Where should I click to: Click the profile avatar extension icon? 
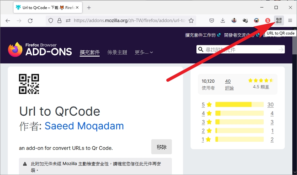tap(234, 20)
